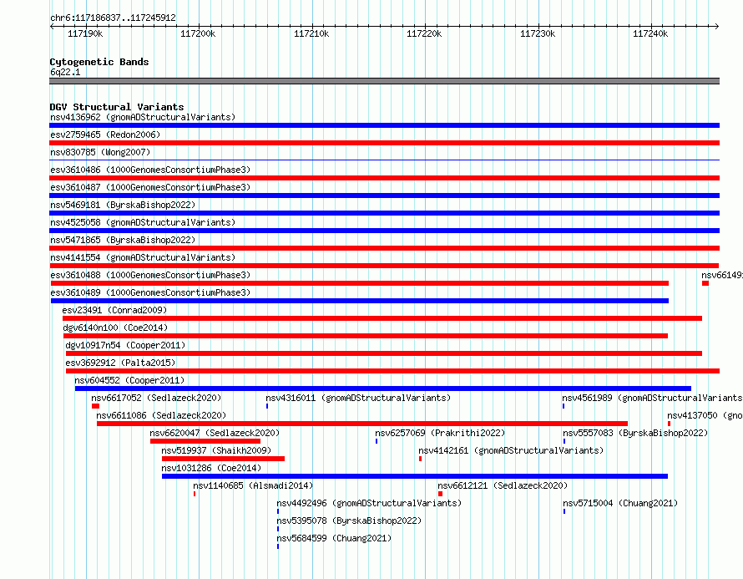Select the nsv519937 (Shaikh2009) label
The height and width of the screenshot is (579, 743).
pos(216,450)
